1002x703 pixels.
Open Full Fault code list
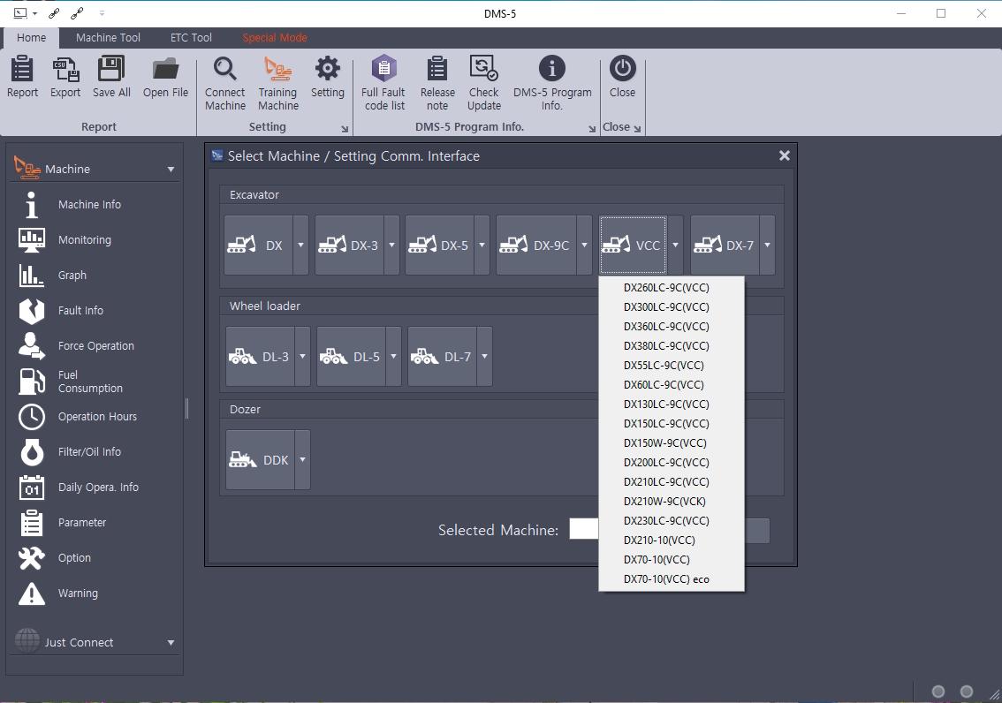[383, 83]
